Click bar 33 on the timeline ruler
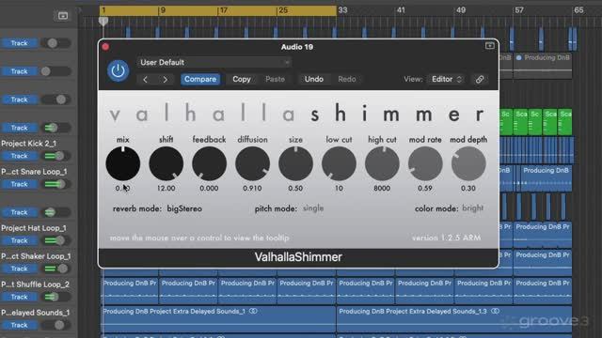The width and height of the screenshot is (602, 338). tap(342, 10)
